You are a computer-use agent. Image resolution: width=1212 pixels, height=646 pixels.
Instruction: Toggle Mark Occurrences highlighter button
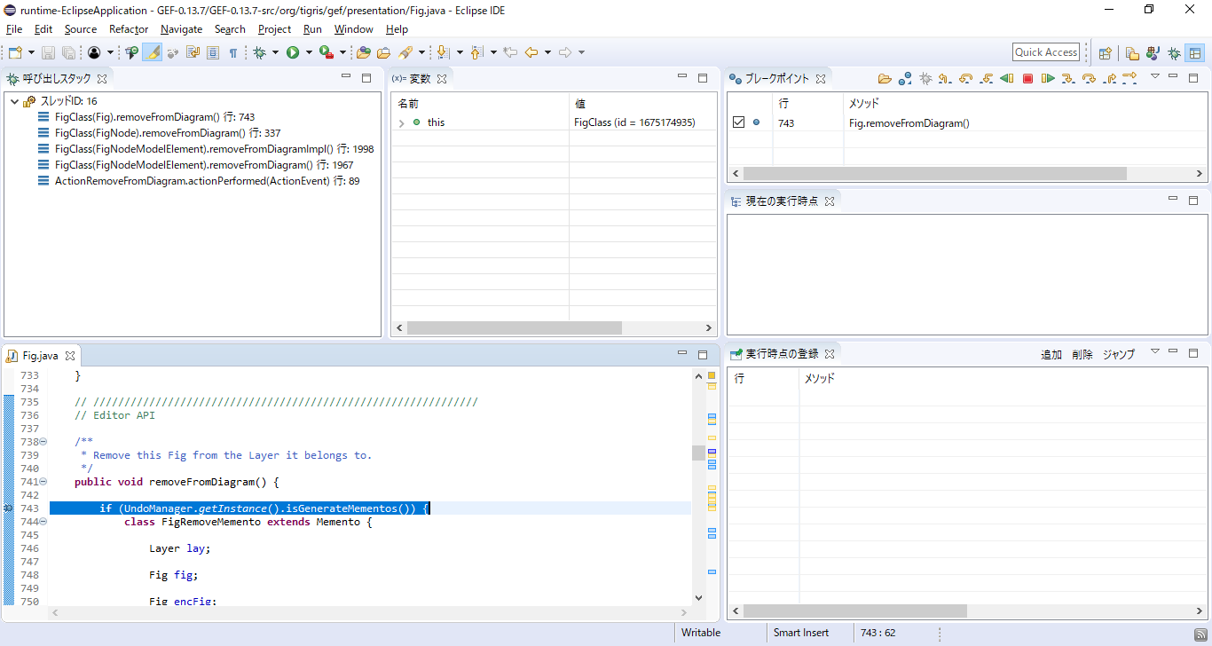click(x=153, y=52)
